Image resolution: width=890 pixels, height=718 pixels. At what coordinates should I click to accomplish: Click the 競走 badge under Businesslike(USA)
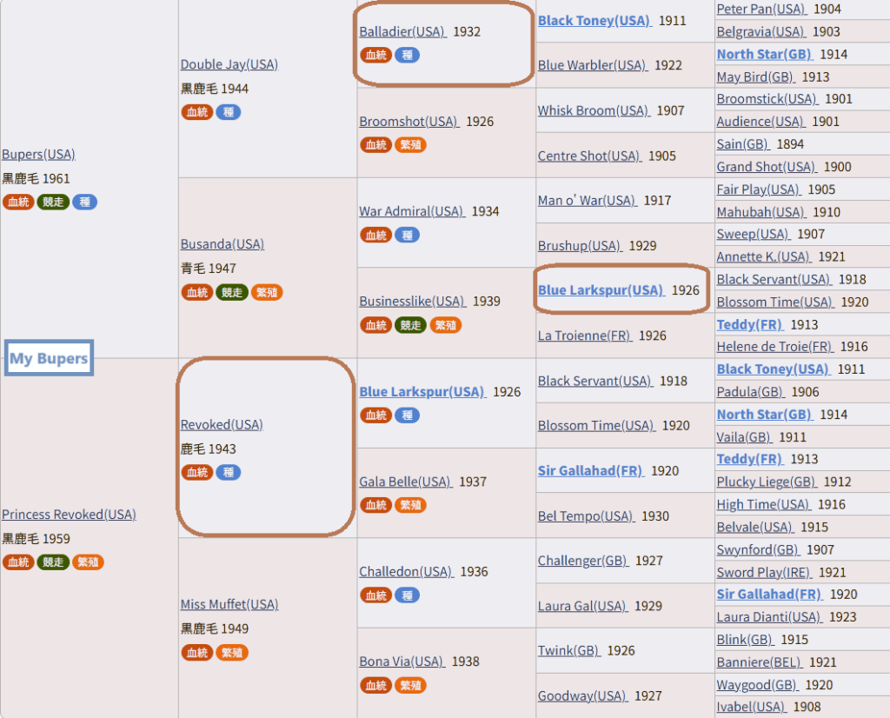(410, 325)
